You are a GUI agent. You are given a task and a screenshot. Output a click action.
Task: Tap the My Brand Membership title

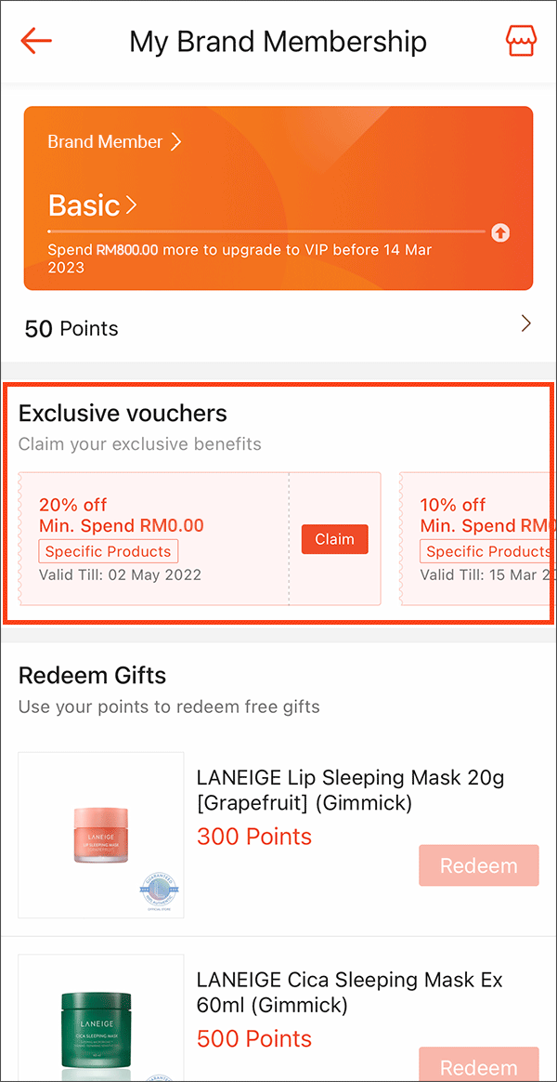click(278, 41)
